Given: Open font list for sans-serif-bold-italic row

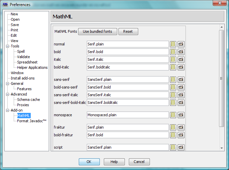Looking at the screenshot, I should (173, 103).
